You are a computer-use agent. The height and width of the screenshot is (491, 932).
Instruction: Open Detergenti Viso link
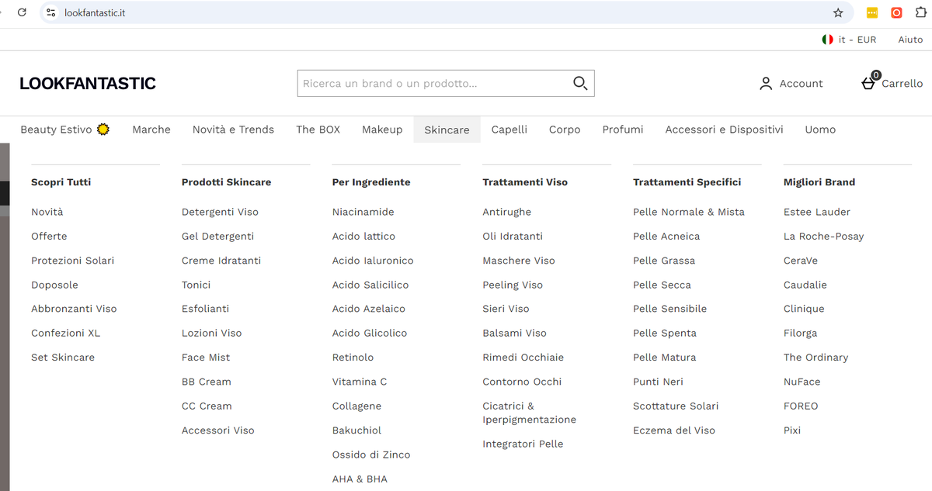click(220, 212)
